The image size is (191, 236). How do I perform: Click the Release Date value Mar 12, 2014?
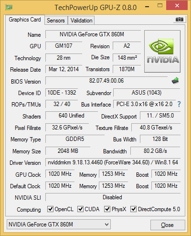pos(64,69)
